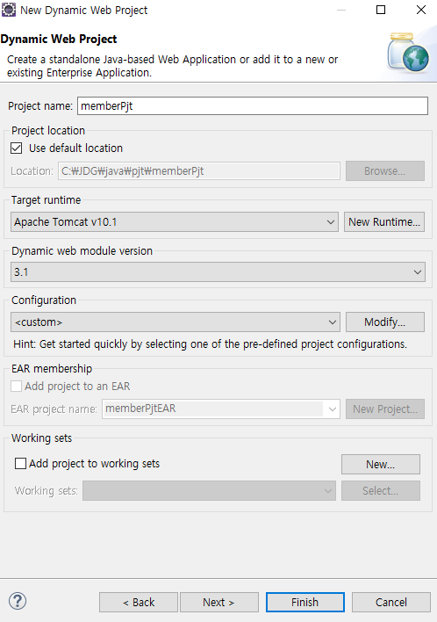Cancel the project wizard
437x622 pixels.
pos(391,602)
